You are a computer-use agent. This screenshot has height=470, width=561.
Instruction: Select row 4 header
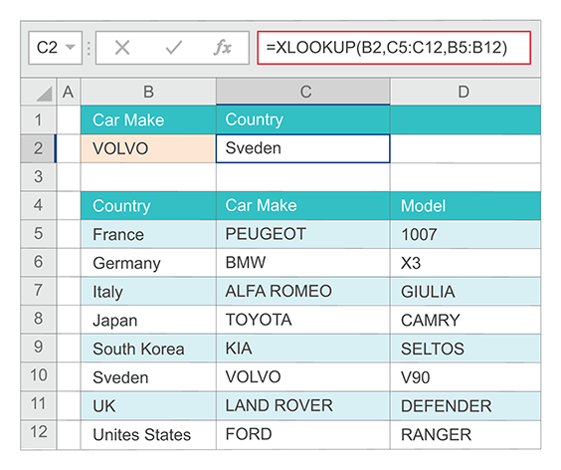[39, 205]
